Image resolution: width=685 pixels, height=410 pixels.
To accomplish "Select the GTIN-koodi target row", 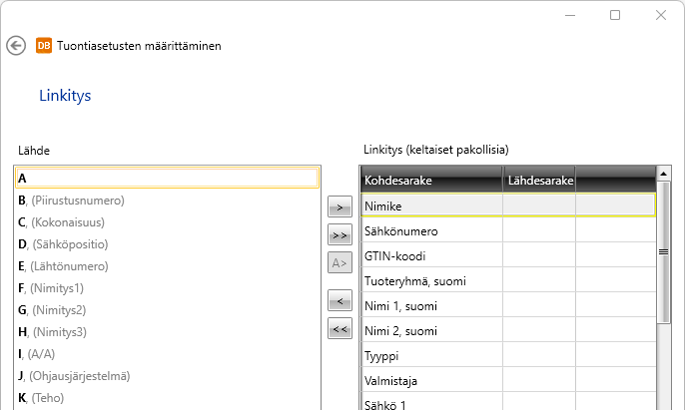I will tap(430, 255).
